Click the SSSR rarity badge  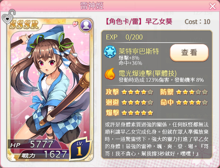coord(24,25)
